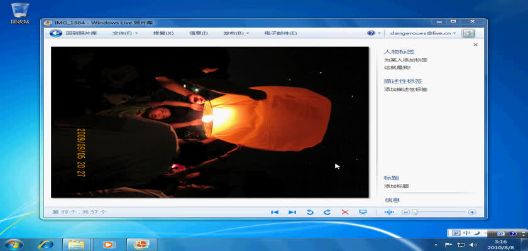Open the 修复(X) menu
This screenshot has height=251, width=528.
163,33
